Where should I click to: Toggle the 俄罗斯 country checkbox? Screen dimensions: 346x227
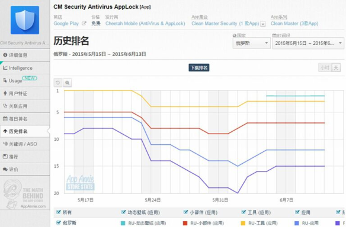click(x=59, y=222)
